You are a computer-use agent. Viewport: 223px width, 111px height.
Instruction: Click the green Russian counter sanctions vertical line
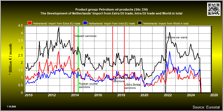(78, 59)
